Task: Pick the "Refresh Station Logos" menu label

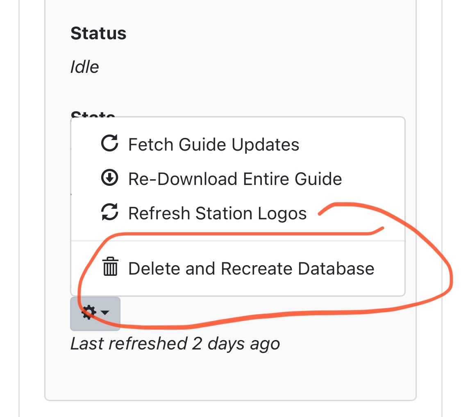Action: pyautogui.click(x=217, y=213)
